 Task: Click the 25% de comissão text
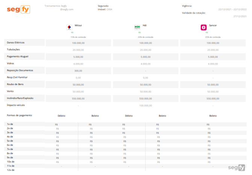(213, 37)
